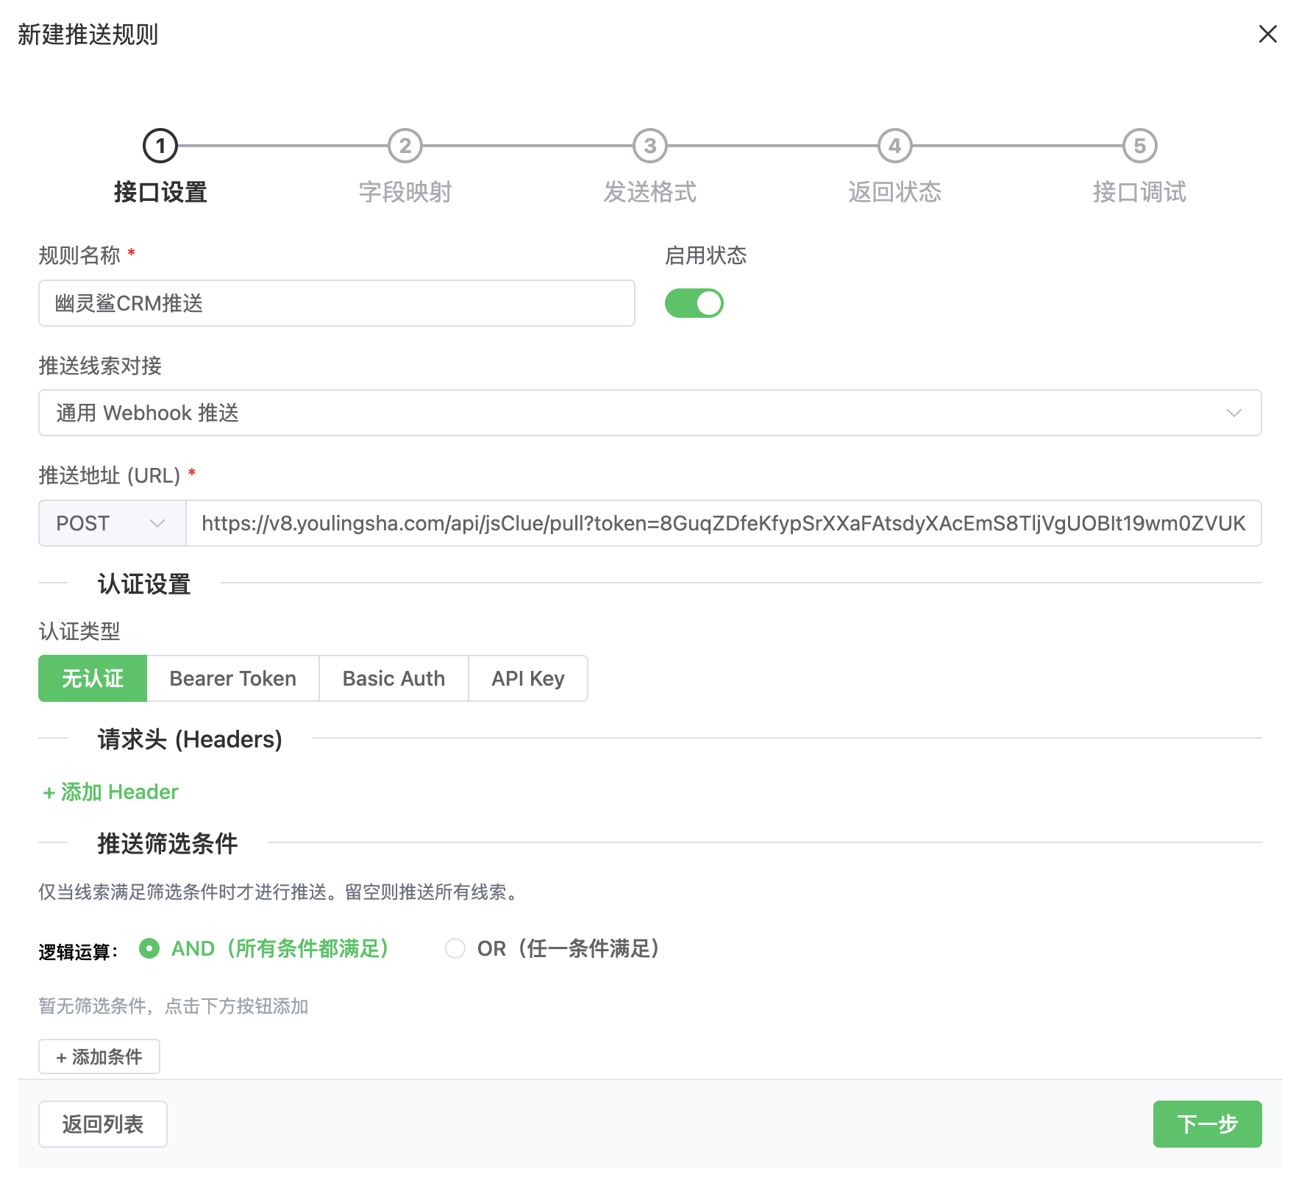Select the AND logic radio button

149,948
